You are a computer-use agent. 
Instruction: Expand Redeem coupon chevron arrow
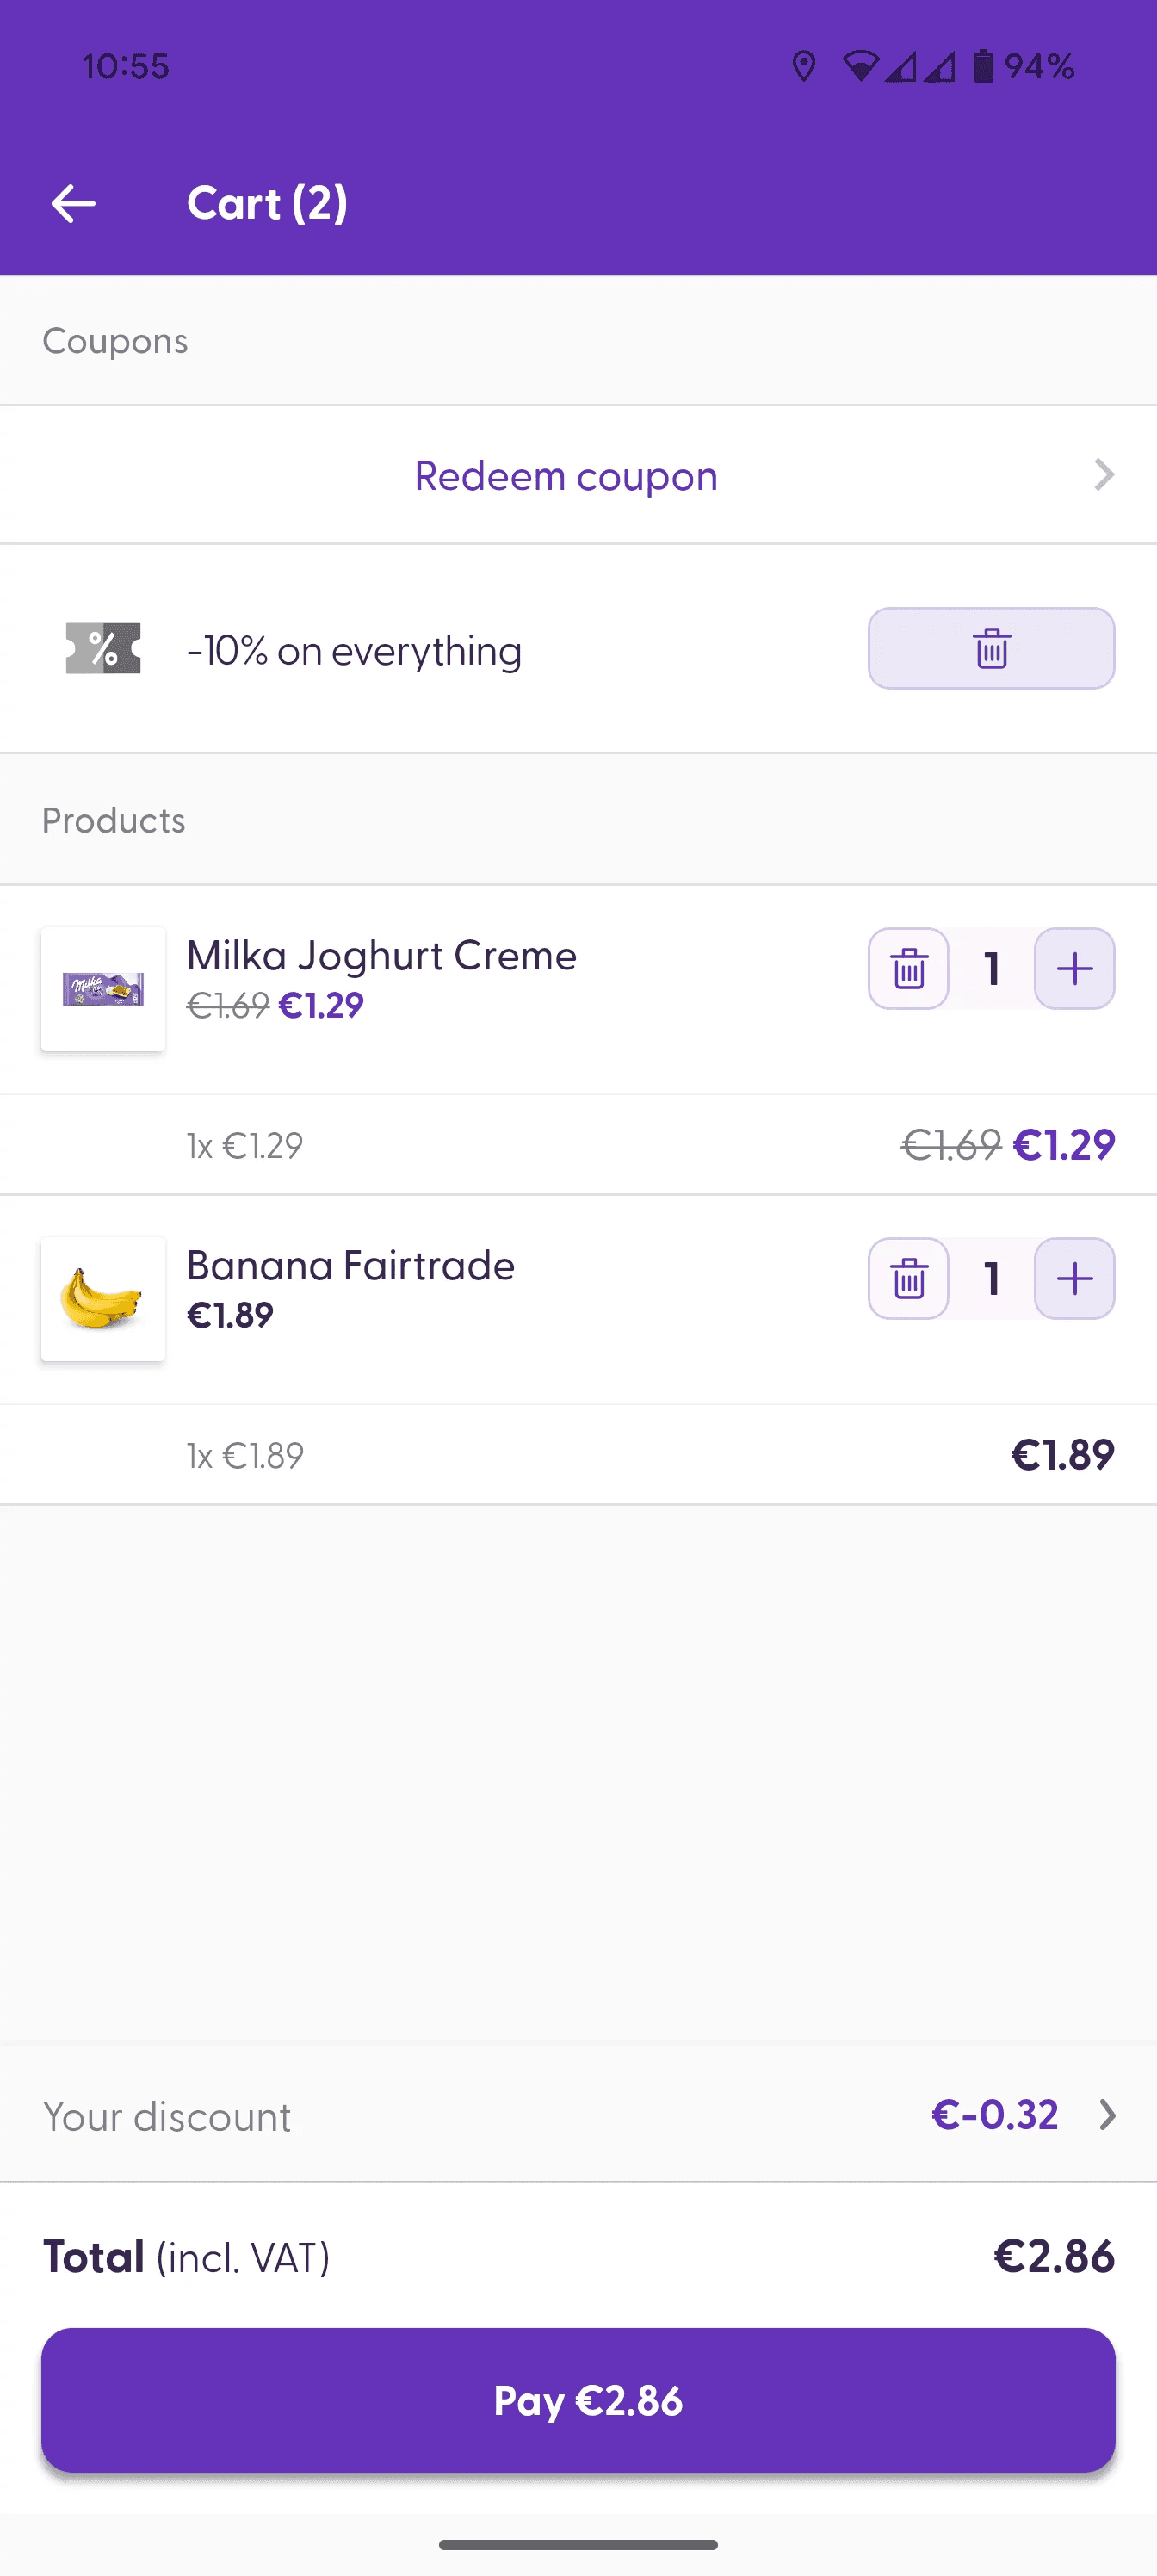(1103, 475)
